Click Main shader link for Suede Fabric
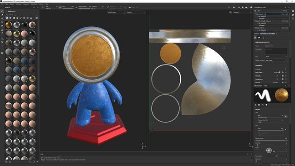This screenshot has width=295, height=166. pos(285,28)
